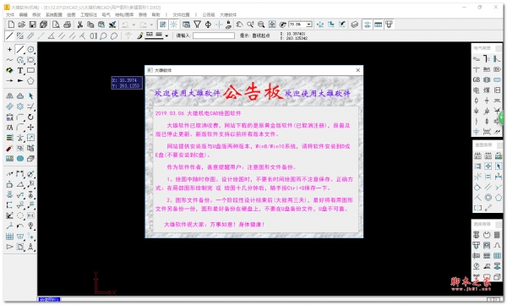The width and height of the screenshot is (507, 305).
Task: Click the Zoom in magnifier icon
Action: pyautogui.click(x=250, y=25)
